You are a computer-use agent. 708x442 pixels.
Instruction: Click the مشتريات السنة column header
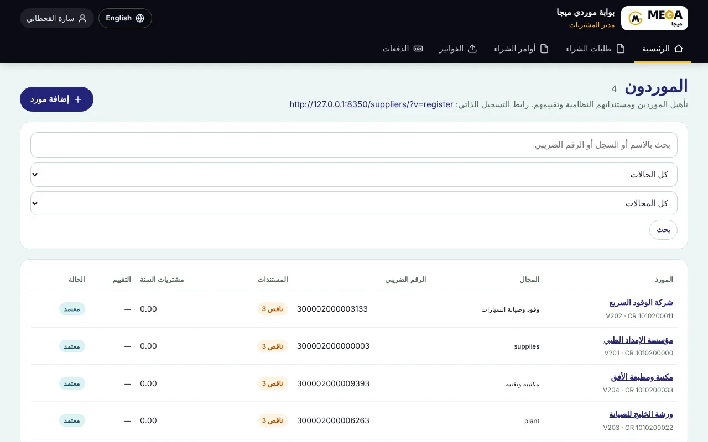pyautogui.click(x=162, y=280)
